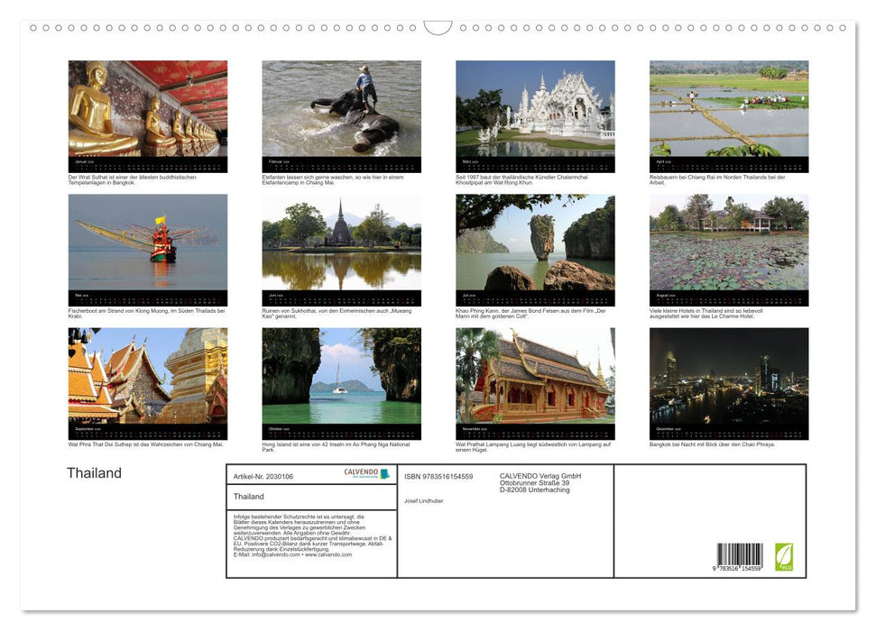Click the CALVENDO Verlag GmbH address block

(x=539, y=485)
